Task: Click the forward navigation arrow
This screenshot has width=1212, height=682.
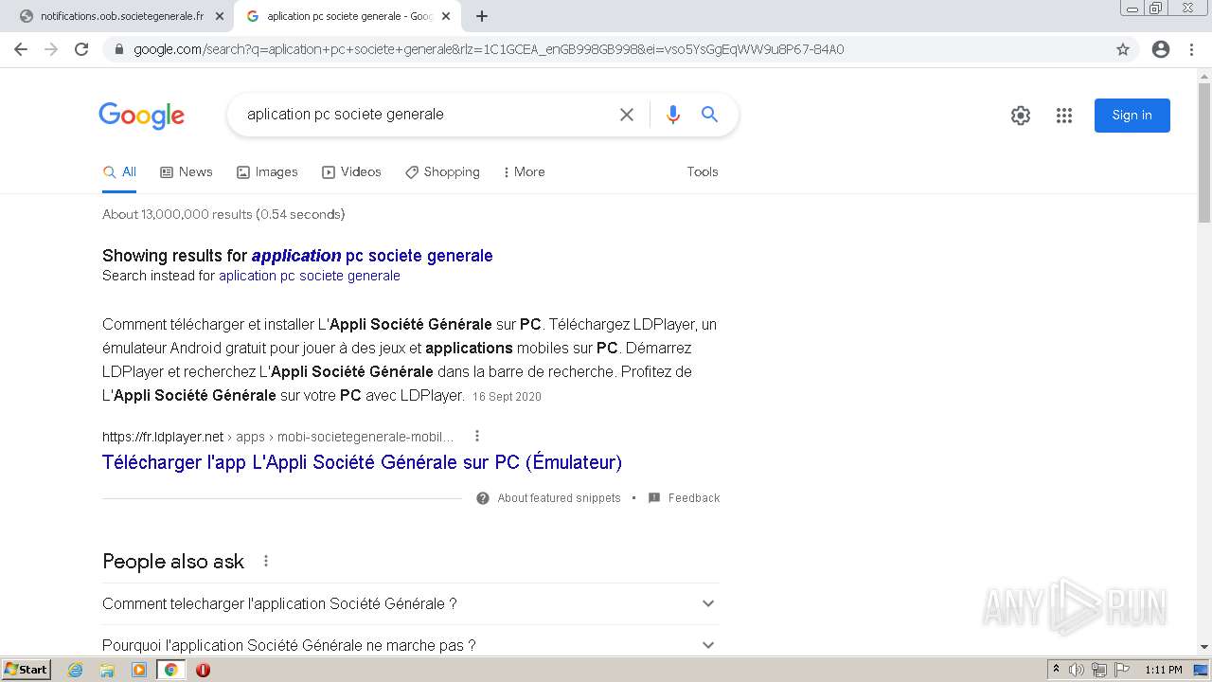Action: tap(51, 49)
